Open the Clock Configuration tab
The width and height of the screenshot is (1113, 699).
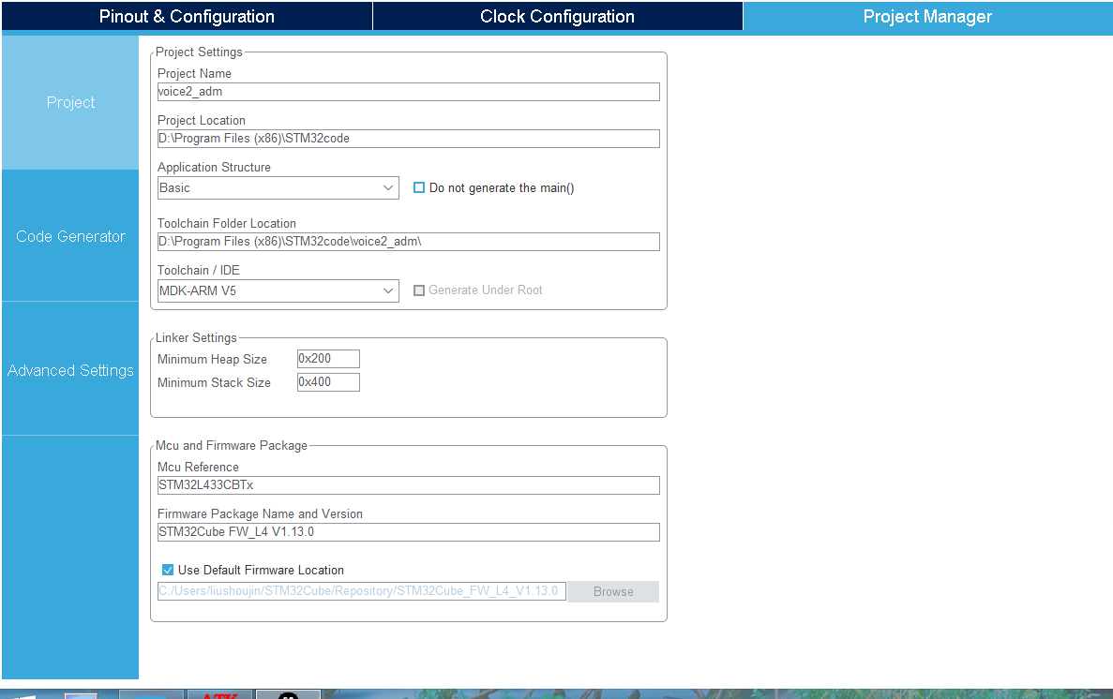[557, 16]
